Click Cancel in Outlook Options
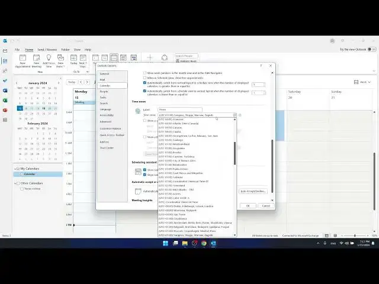 pos(266,206)
